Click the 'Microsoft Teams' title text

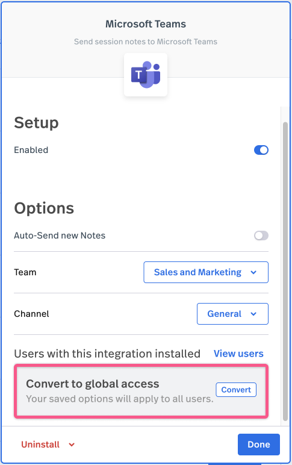(146, 24)
